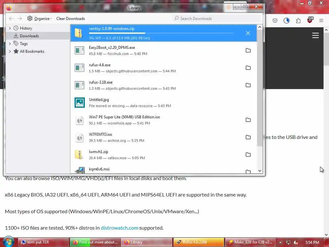Switch to Make_E2B taskbar item

point(250,242)
